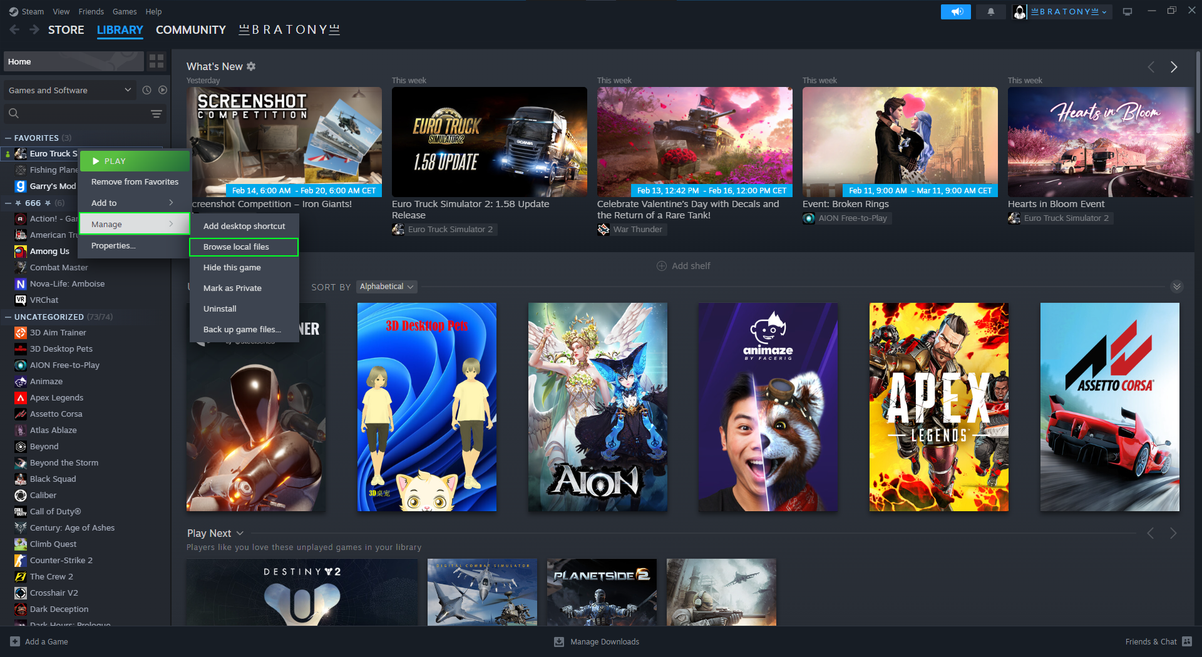Expand the Manage submenu

tap(133, 224)
